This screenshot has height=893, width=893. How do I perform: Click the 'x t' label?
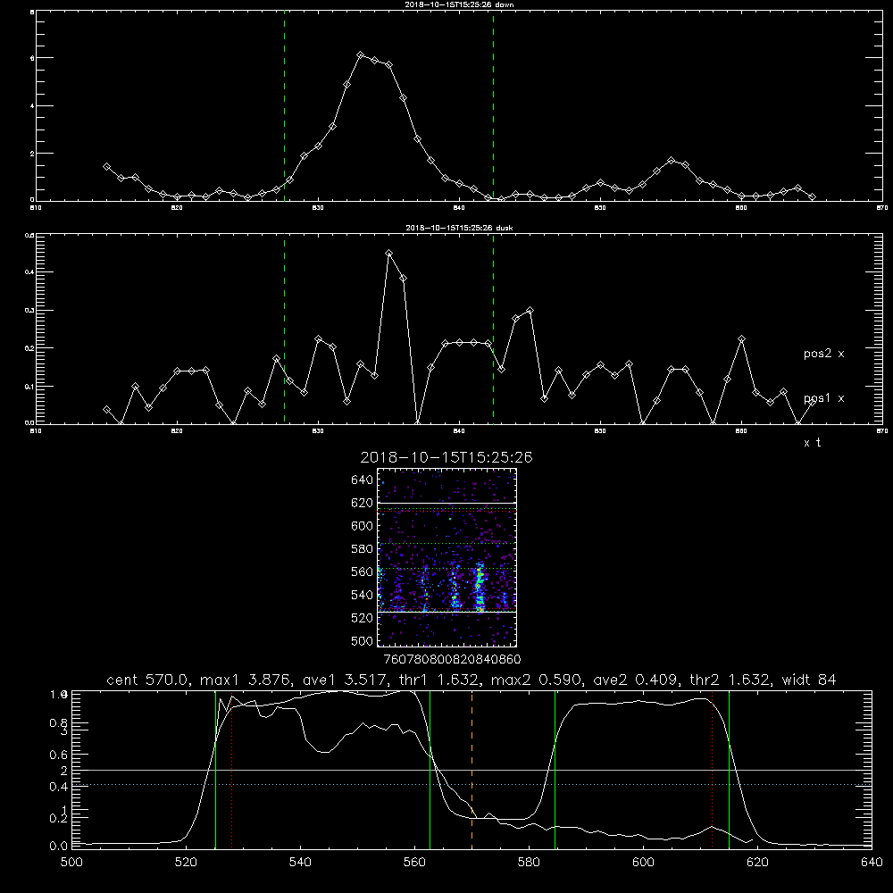click(x=812, y=443)
